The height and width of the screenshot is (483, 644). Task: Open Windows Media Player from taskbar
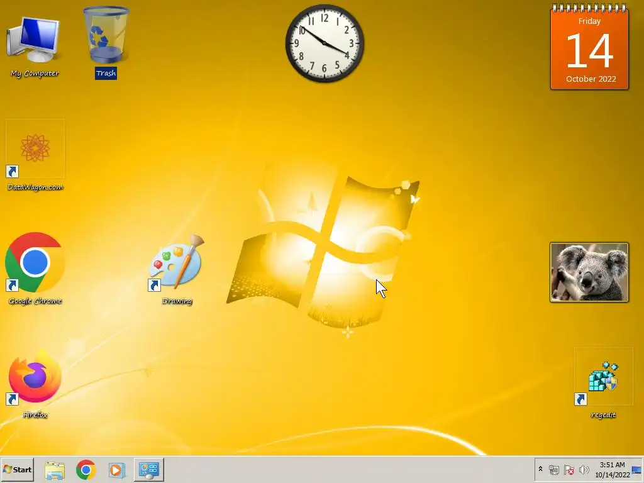click(116, 470)
